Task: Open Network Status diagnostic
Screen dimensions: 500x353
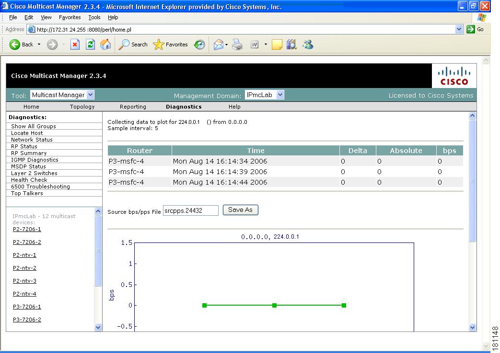Action: (x=32, y=140)
